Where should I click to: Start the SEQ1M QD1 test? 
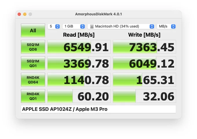pos(33,63)
